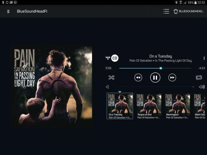Pause the current track

click(x=155, y=77)
